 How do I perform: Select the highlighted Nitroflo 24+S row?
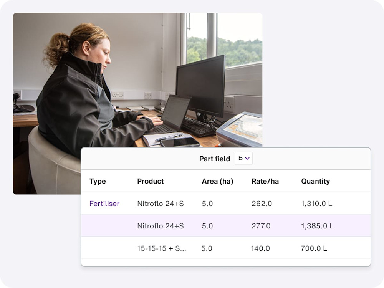click(227, 226)
